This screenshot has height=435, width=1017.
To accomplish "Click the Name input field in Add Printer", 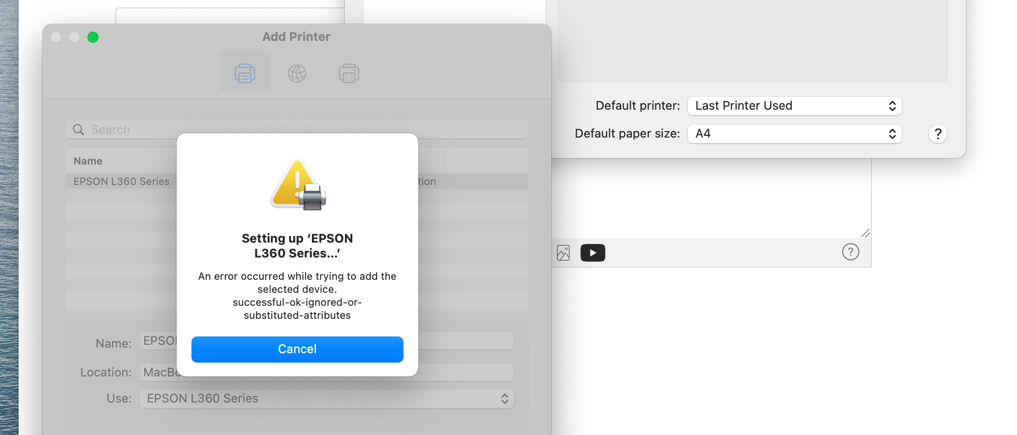I will (327, 341).
